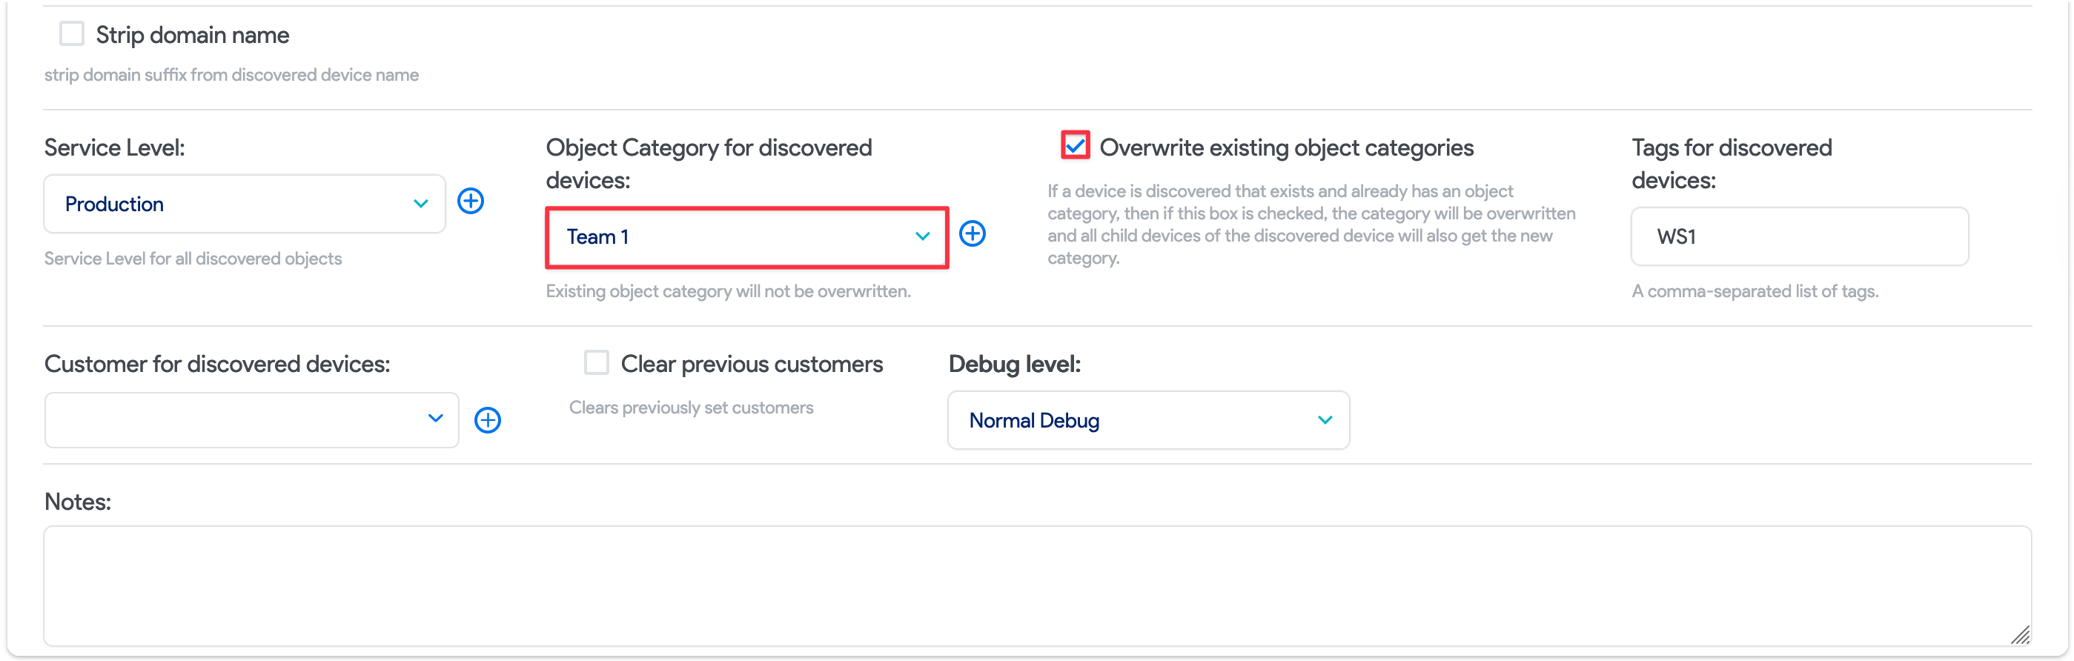Click the add icon next to Service Level
The image size is (2074, 661).
click(471, 202)
